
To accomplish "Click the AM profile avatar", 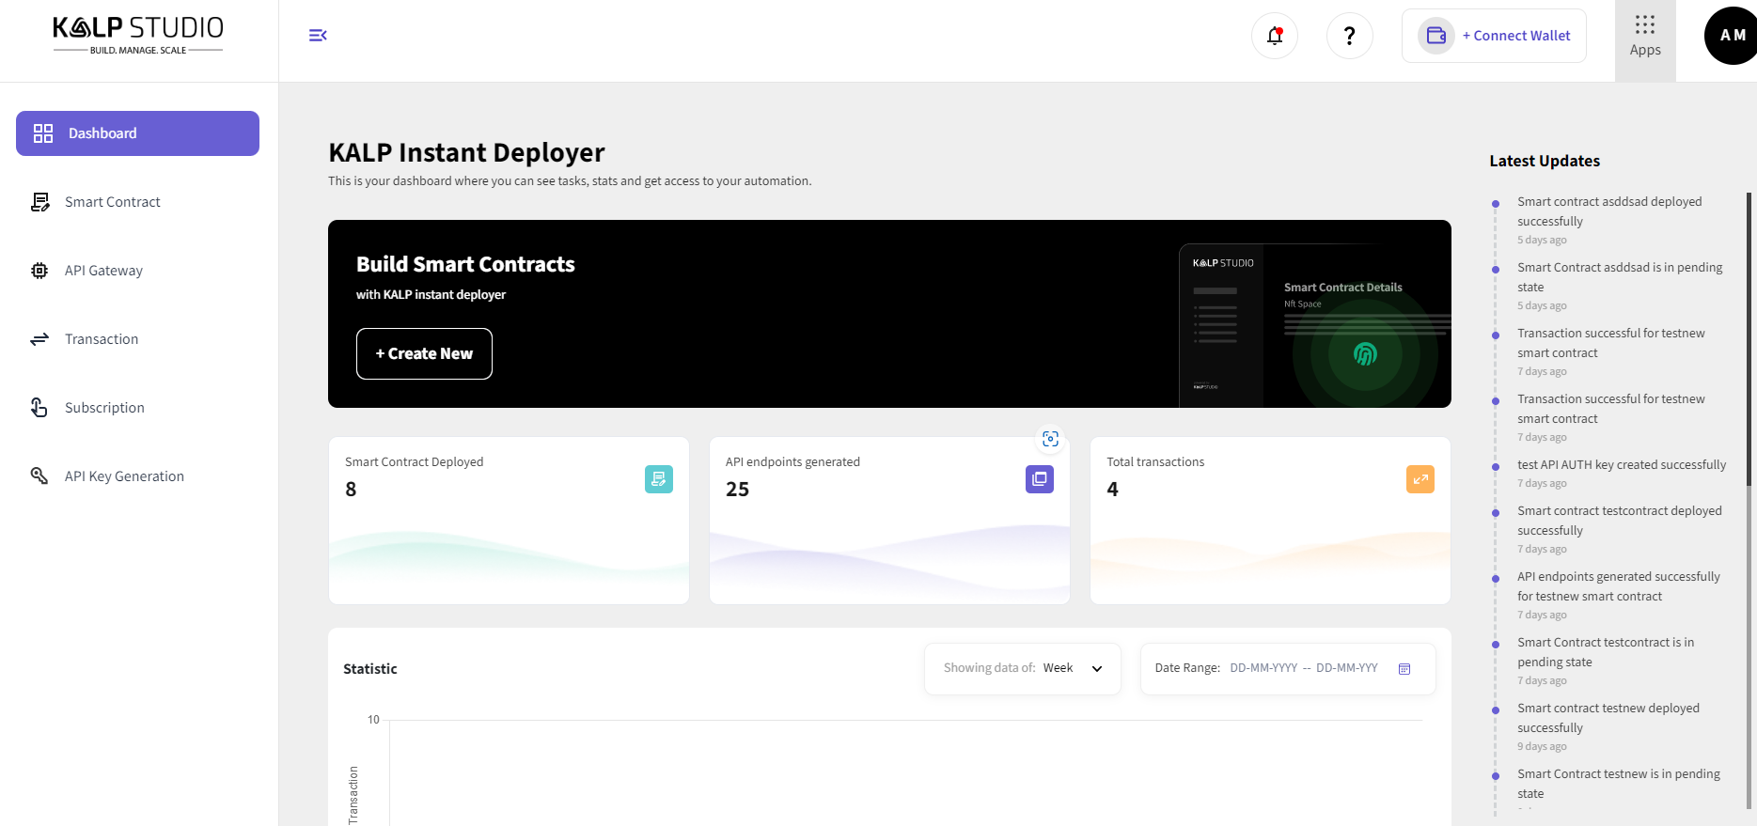I will pyautogui.click(x=1731, y=36).
